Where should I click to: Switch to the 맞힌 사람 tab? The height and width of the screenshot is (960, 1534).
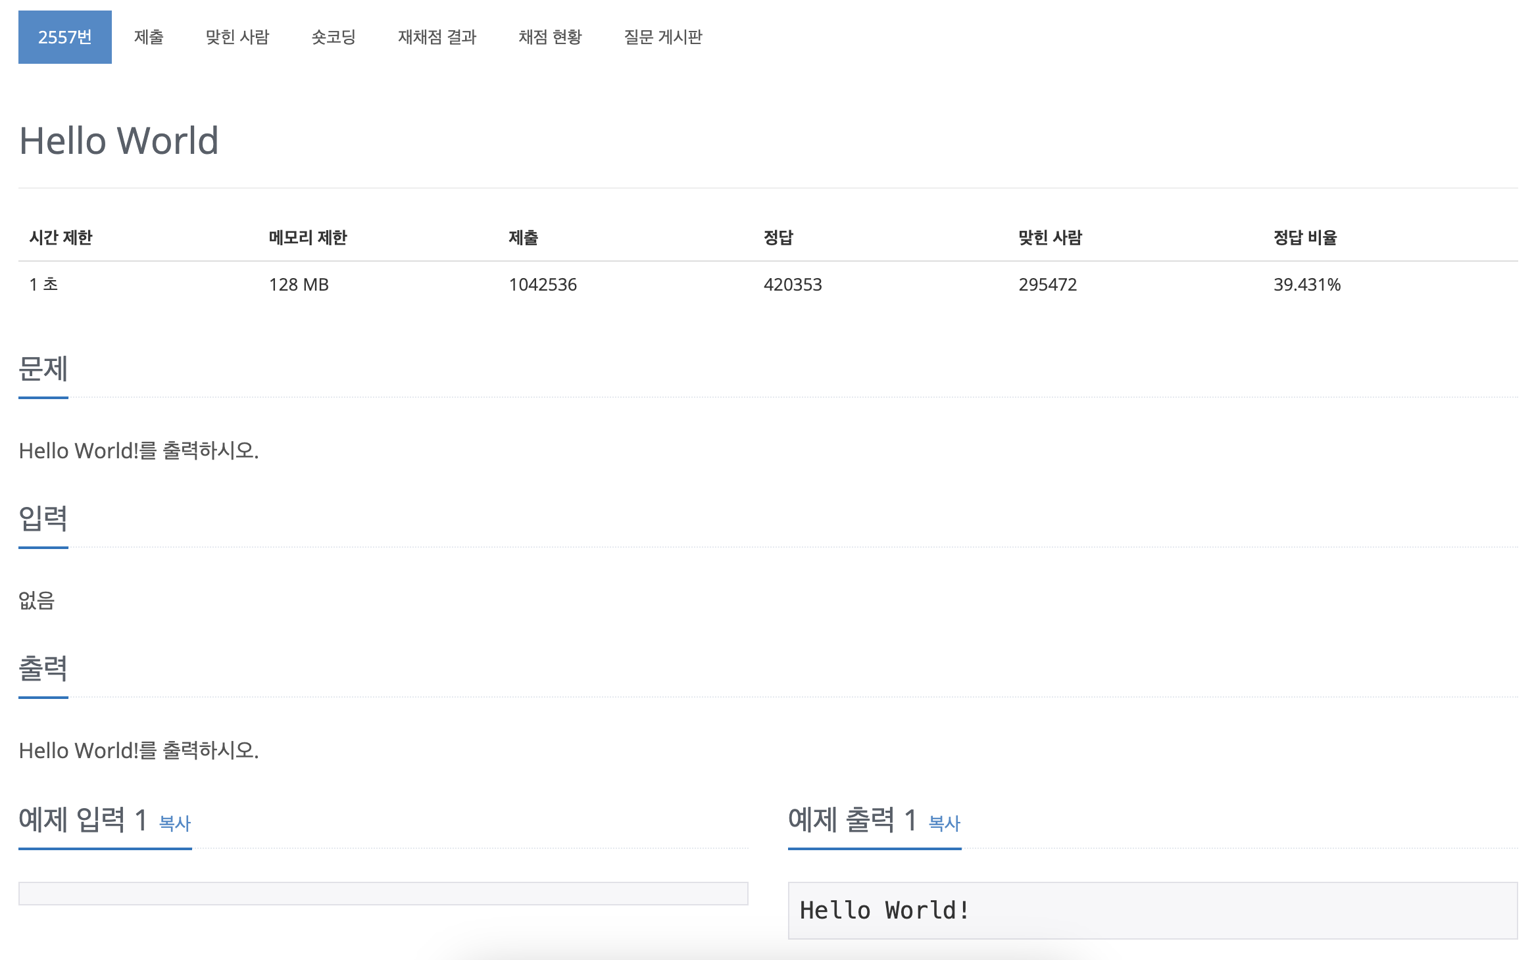238,37
